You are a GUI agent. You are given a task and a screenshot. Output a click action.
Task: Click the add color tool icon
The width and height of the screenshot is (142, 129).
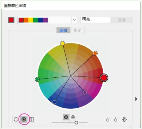click(108, 119)
